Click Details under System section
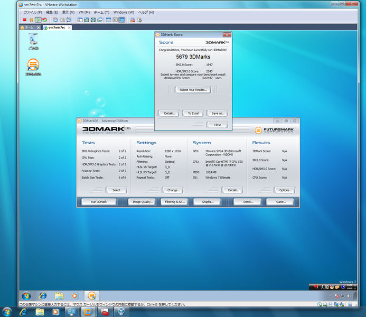This screenshot has width=366, height=317. click(x=233, y=190)
